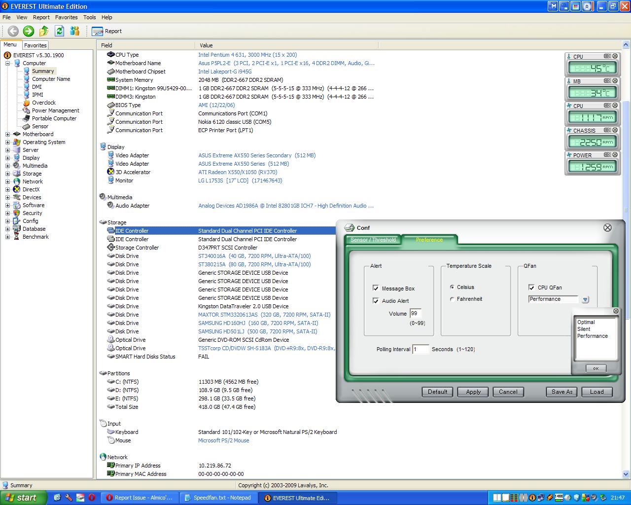The width and height of the screenshot is (631, 505).
Task: Click the Volume input field
Action: [x=416, y=314]
